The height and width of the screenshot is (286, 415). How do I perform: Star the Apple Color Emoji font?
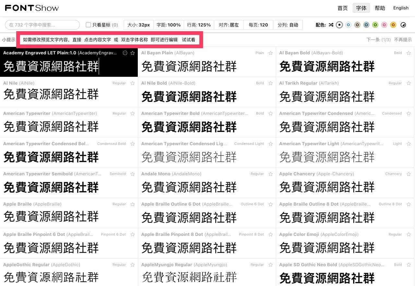(x=409, y=234)
